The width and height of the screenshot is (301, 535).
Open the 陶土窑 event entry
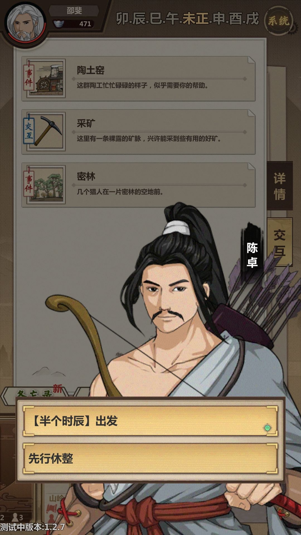(x=139, y=79)
